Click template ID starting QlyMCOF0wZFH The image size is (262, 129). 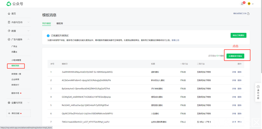click(87, 114)
